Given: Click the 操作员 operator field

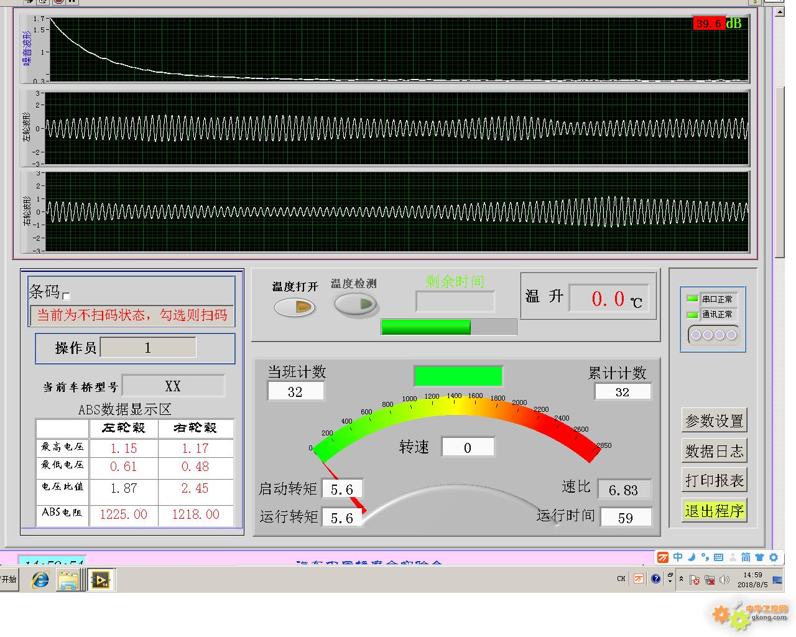Looking at the screenshot, I should (148, 348).
